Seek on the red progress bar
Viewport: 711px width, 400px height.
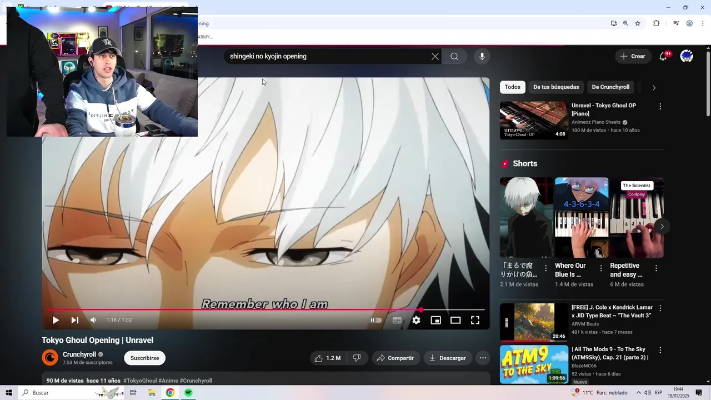(266, 309)
